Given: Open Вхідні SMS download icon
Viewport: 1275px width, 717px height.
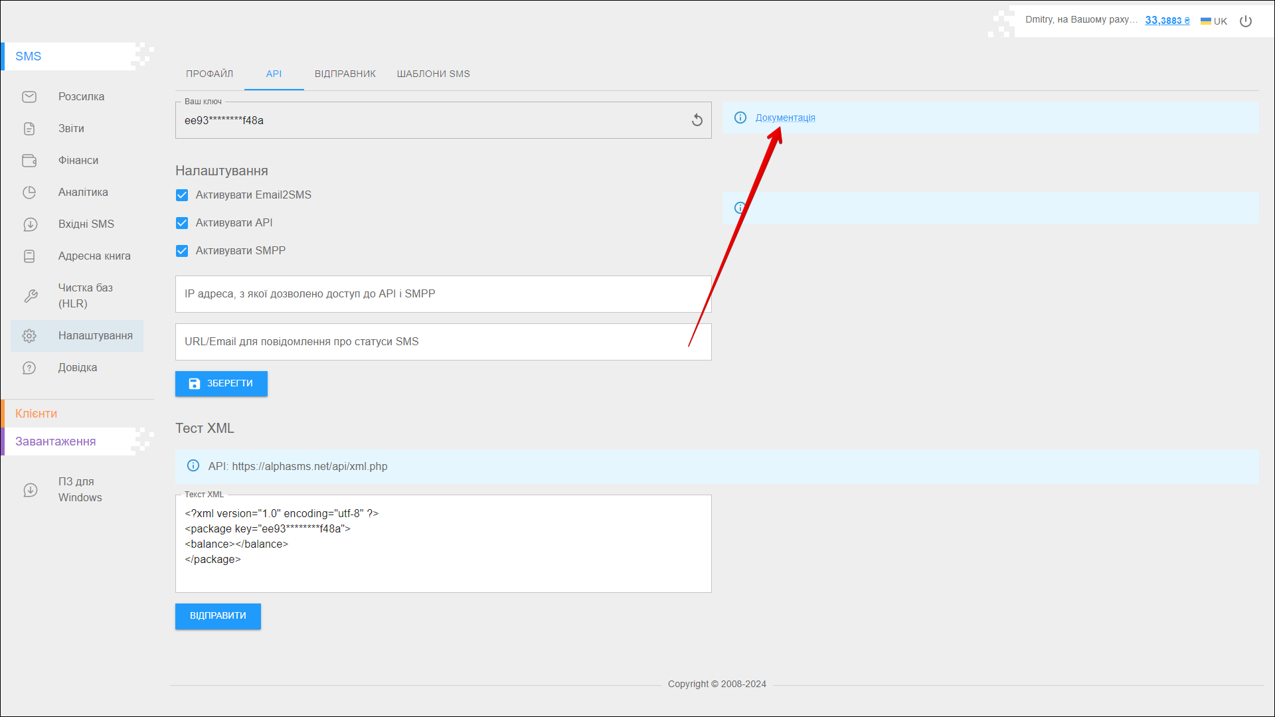Looking at the screenshot, I should click(30, 224).
